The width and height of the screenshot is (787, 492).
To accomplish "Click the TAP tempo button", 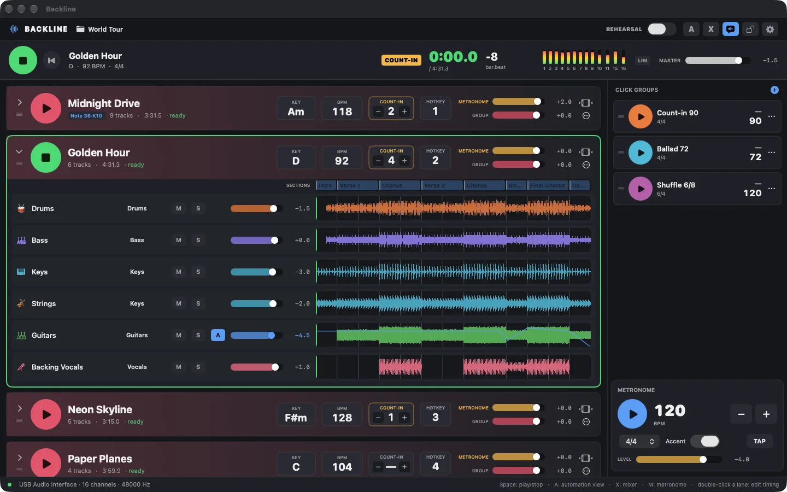I will (760, 441).
